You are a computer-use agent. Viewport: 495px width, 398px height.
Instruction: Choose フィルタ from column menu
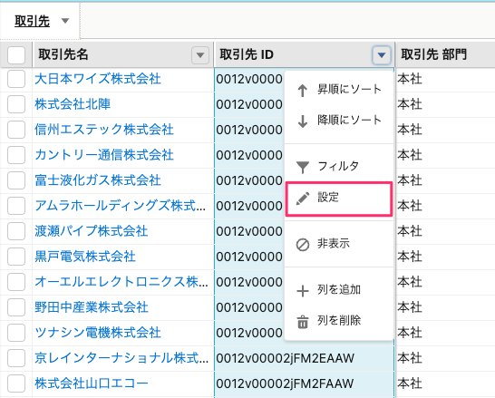[339, 166]
